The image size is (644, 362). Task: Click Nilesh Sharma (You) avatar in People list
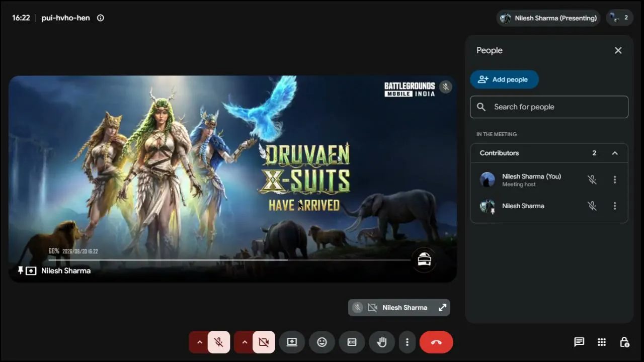tap(488, 179)
